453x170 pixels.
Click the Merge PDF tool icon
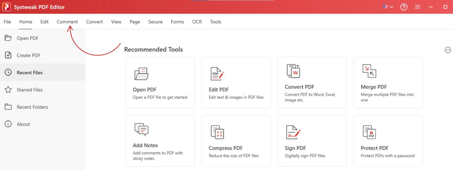[x=369, y=71]
